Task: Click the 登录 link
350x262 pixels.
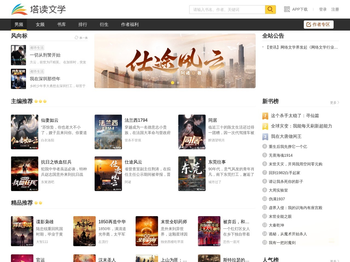Action: (x=323, y=9)
